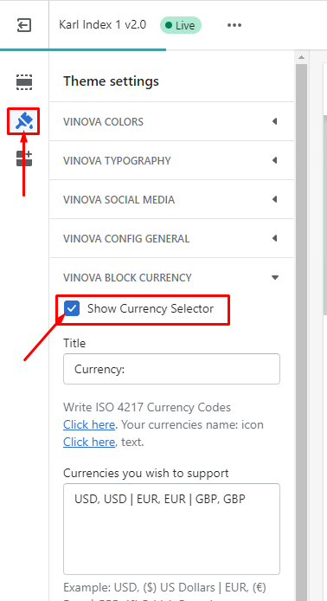The height and width of the screenshot is (601, 327).
Task: Expand the VINOVA SOCIAL MEDIA arrow
Action: point(274,199)
